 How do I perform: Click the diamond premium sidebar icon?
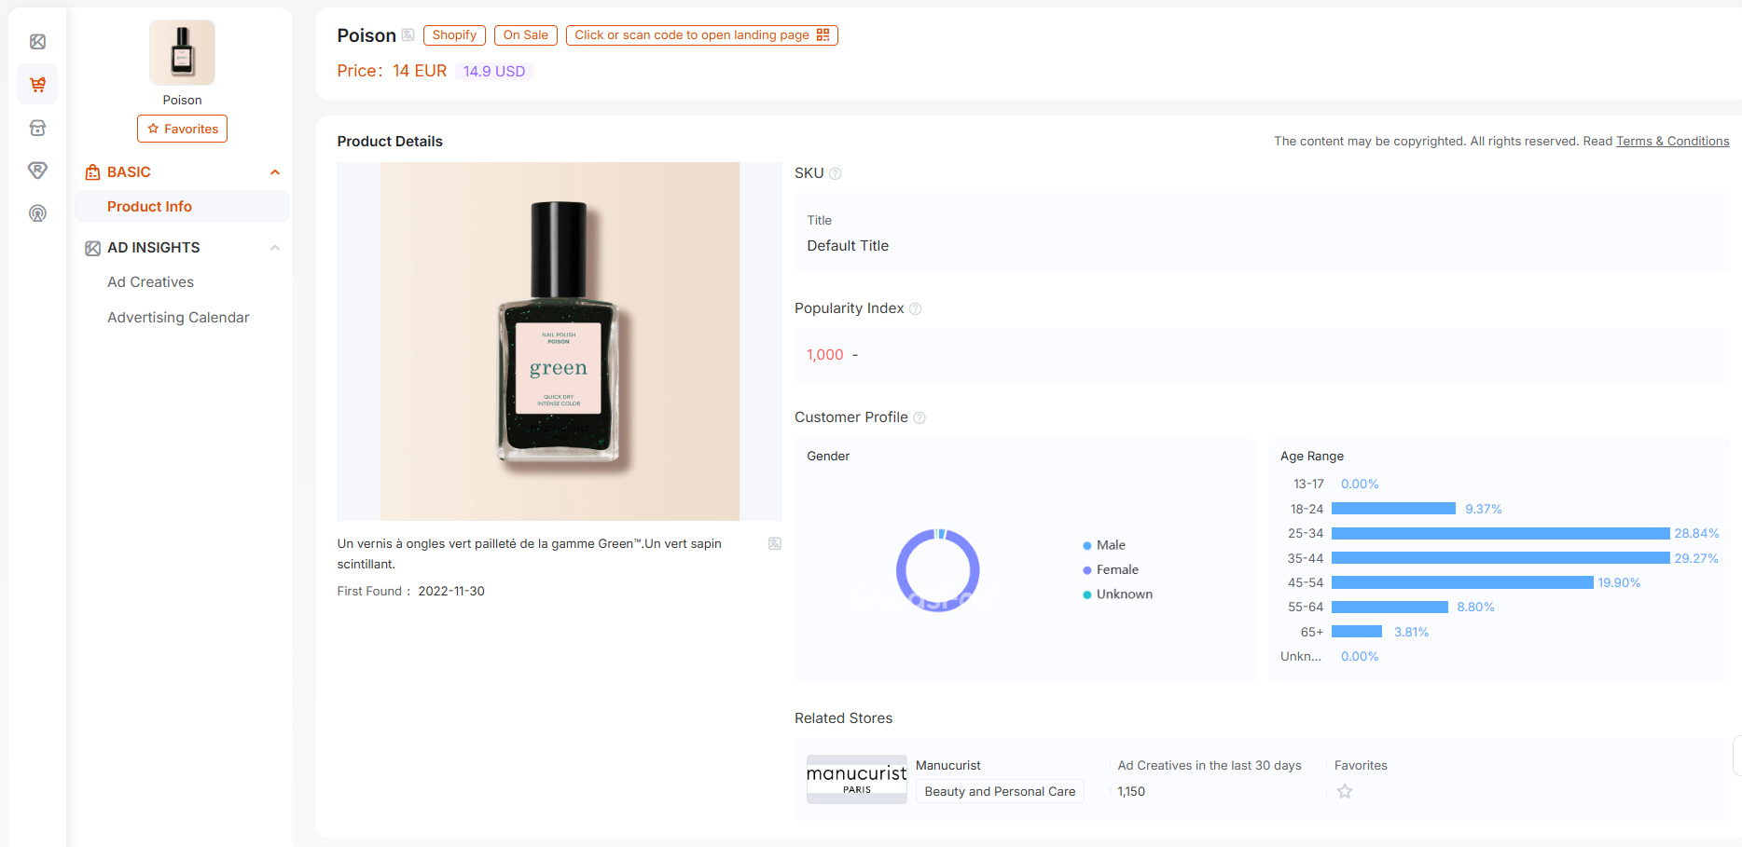click(x=37, y=171)
